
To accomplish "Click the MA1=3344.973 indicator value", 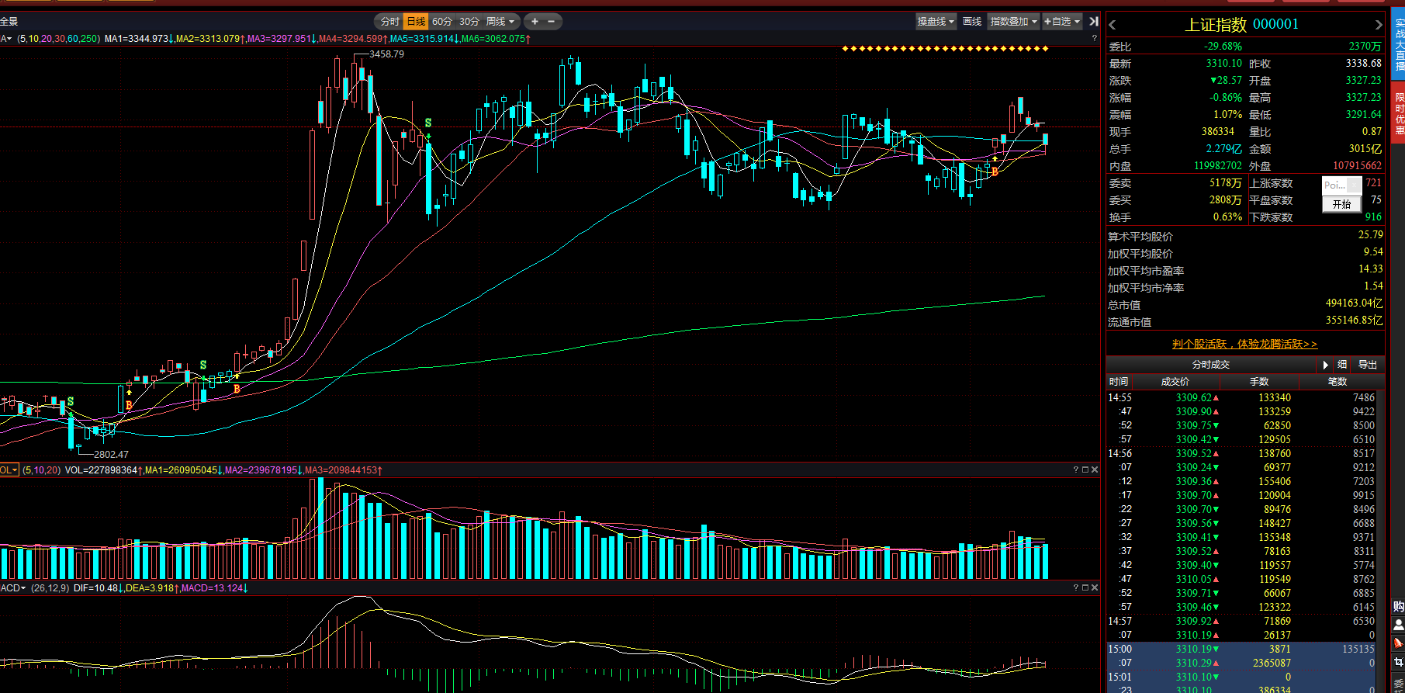I will (137, 38).
